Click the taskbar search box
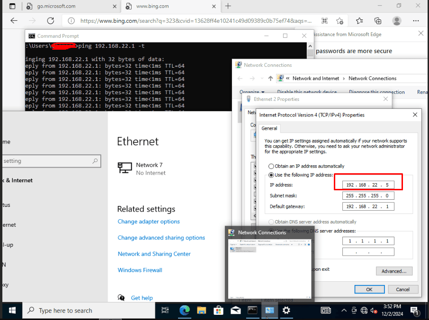 coord(89,311)
